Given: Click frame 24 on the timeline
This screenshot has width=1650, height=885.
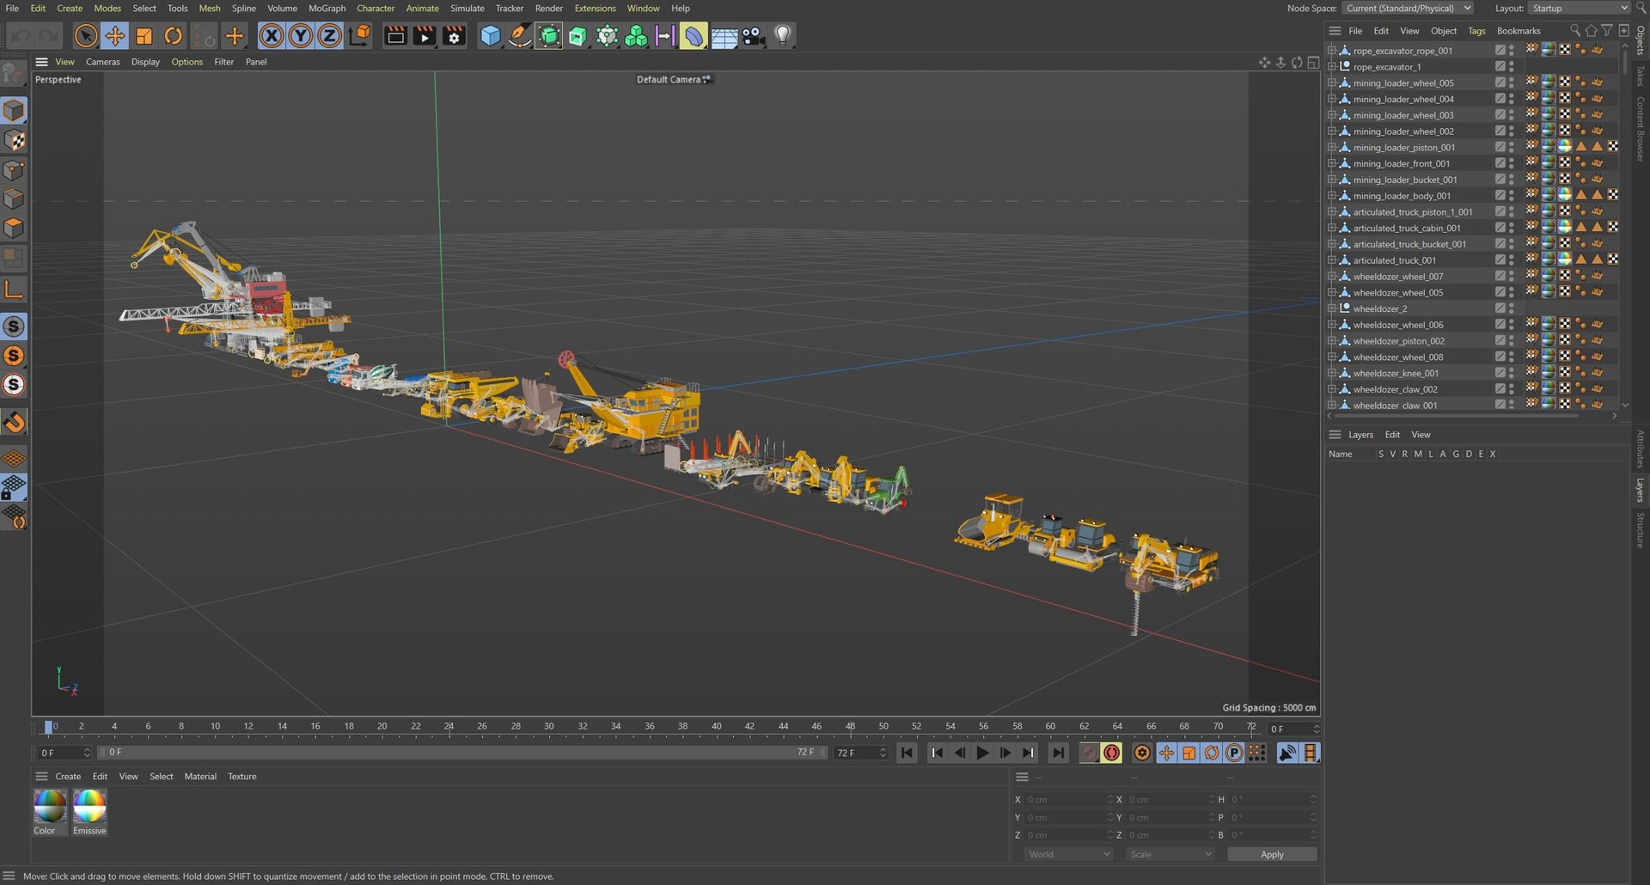Looking at the screenshot, I should tap(449, 727).
